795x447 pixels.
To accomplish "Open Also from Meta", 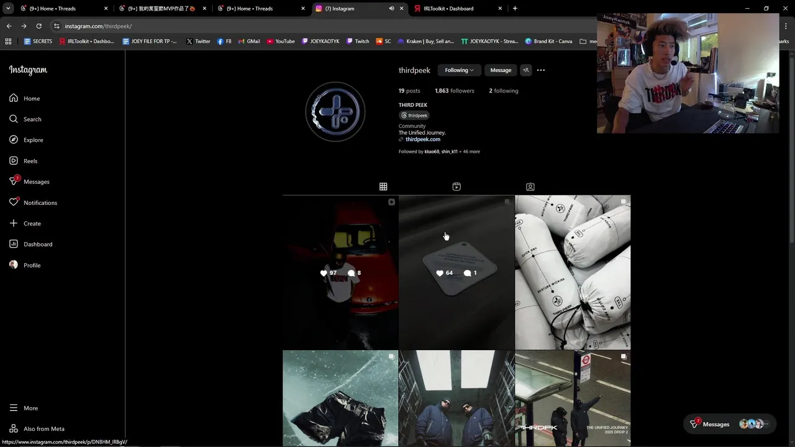I will (37, 428).
